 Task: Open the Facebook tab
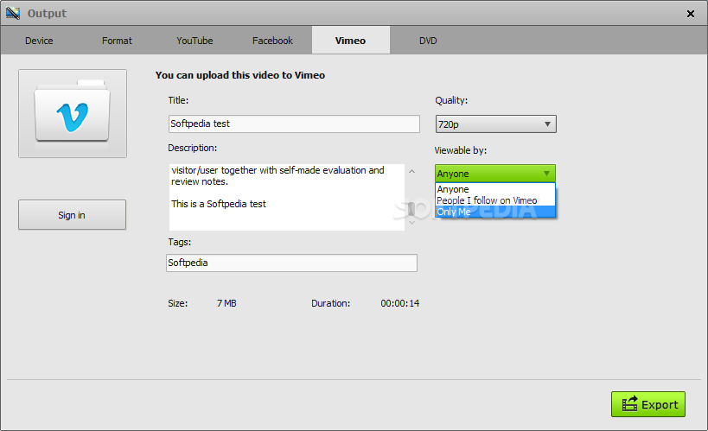[x=272, y=41]
